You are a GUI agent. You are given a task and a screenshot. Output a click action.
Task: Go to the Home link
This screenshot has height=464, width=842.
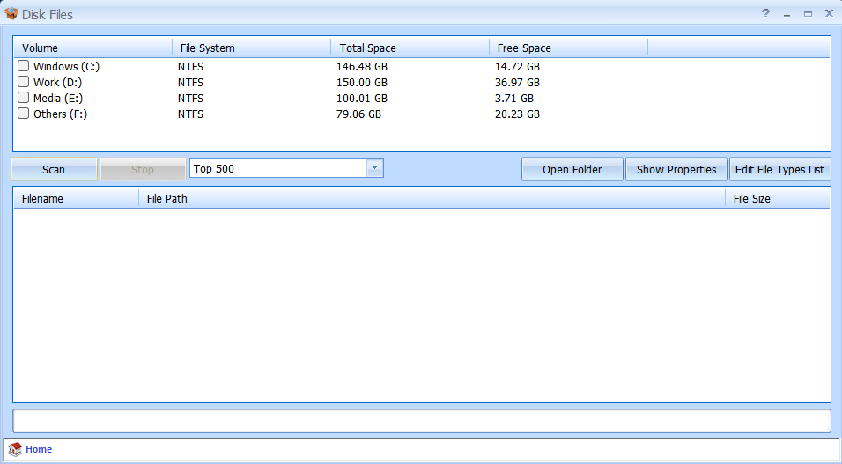pos(39,449)
